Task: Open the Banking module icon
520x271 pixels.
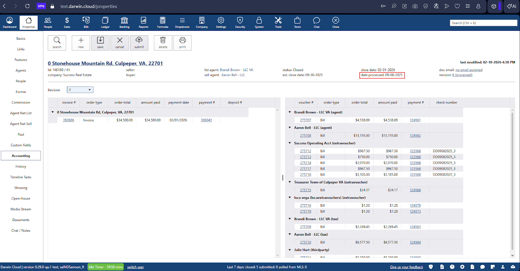Action: tap(124, 22)
